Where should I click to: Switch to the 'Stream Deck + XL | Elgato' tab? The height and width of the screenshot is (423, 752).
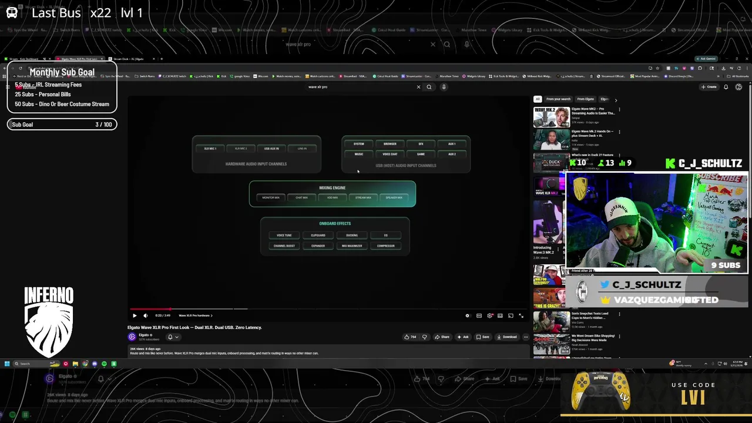pos(129,59)
